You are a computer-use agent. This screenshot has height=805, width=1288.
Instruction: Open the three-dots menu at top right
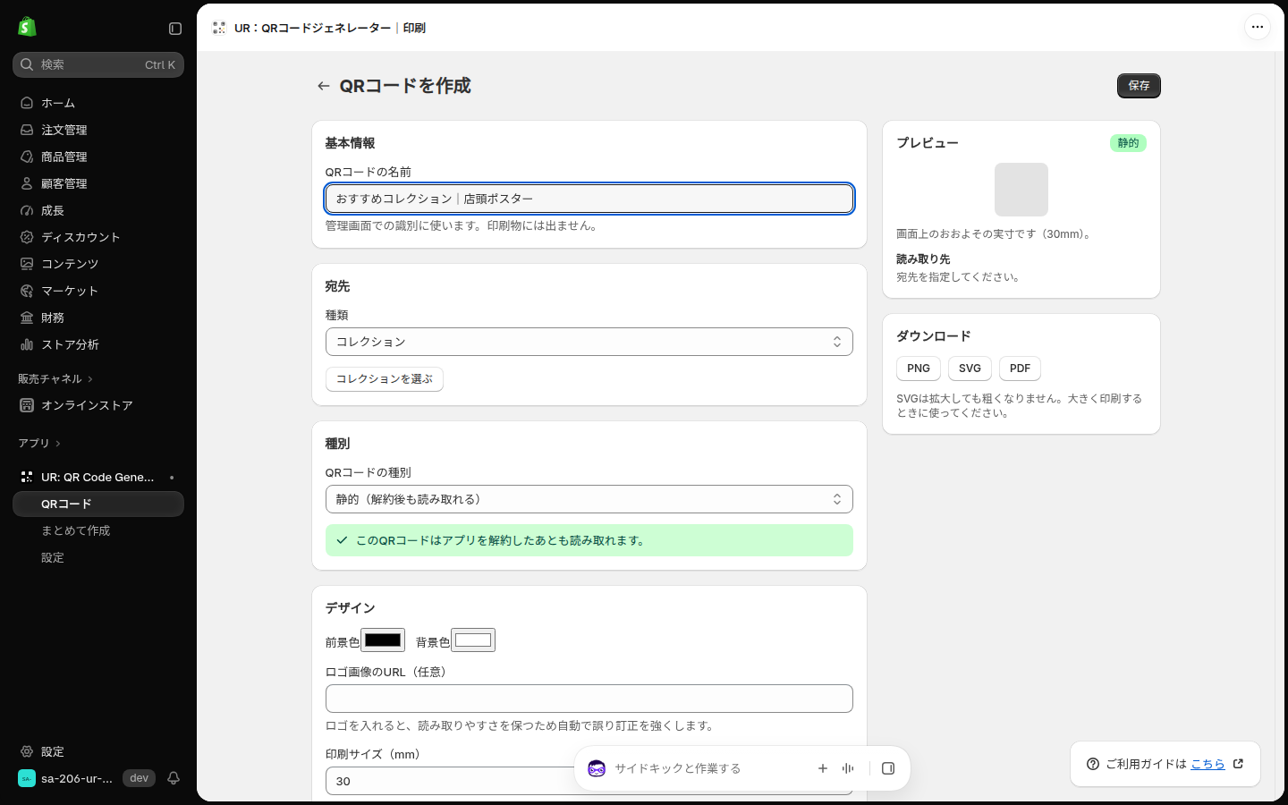[1258, 27]
